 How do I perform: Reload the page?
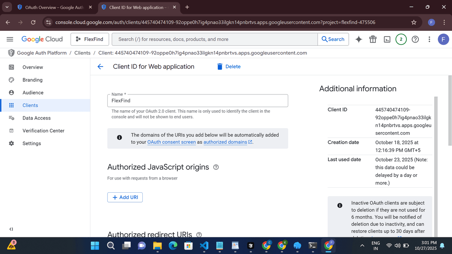(33, 23)
